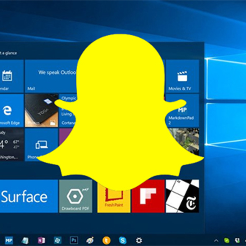Viewport: 246px width, 246px height.
Task: Open OneNote from the taskbar
Action: coord(41,240)
